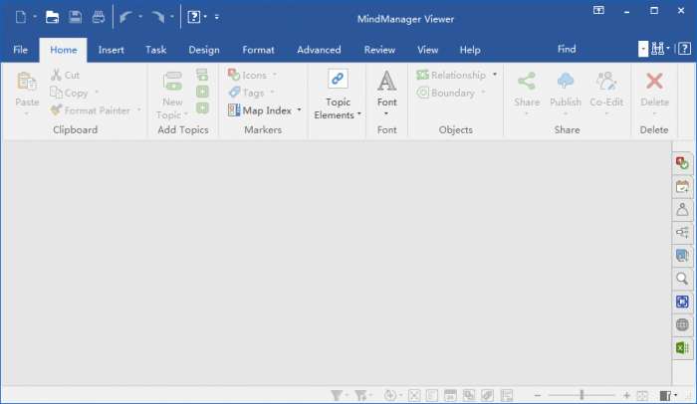Screen dimensions: 697x404
Task: Open the resources person panel in right sidebar
Action: [x=682, y=209]
